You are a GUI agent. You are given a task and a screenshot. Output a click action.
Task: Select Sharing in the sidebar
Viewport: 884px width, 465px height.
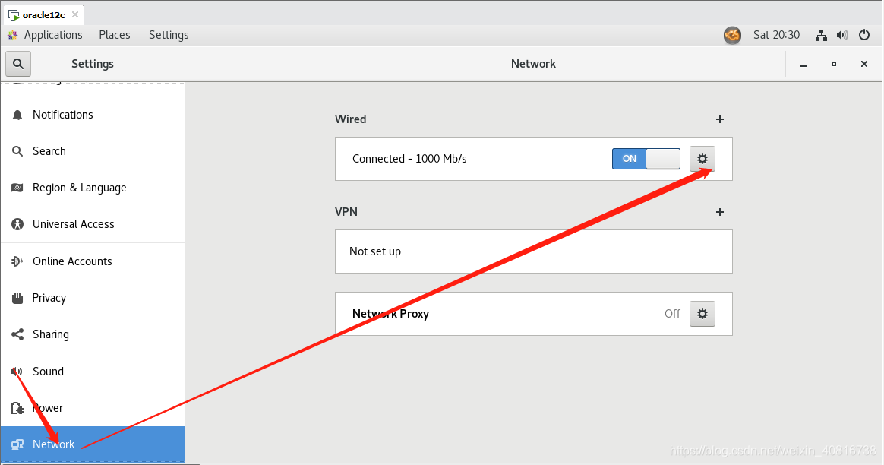point(93,334)
